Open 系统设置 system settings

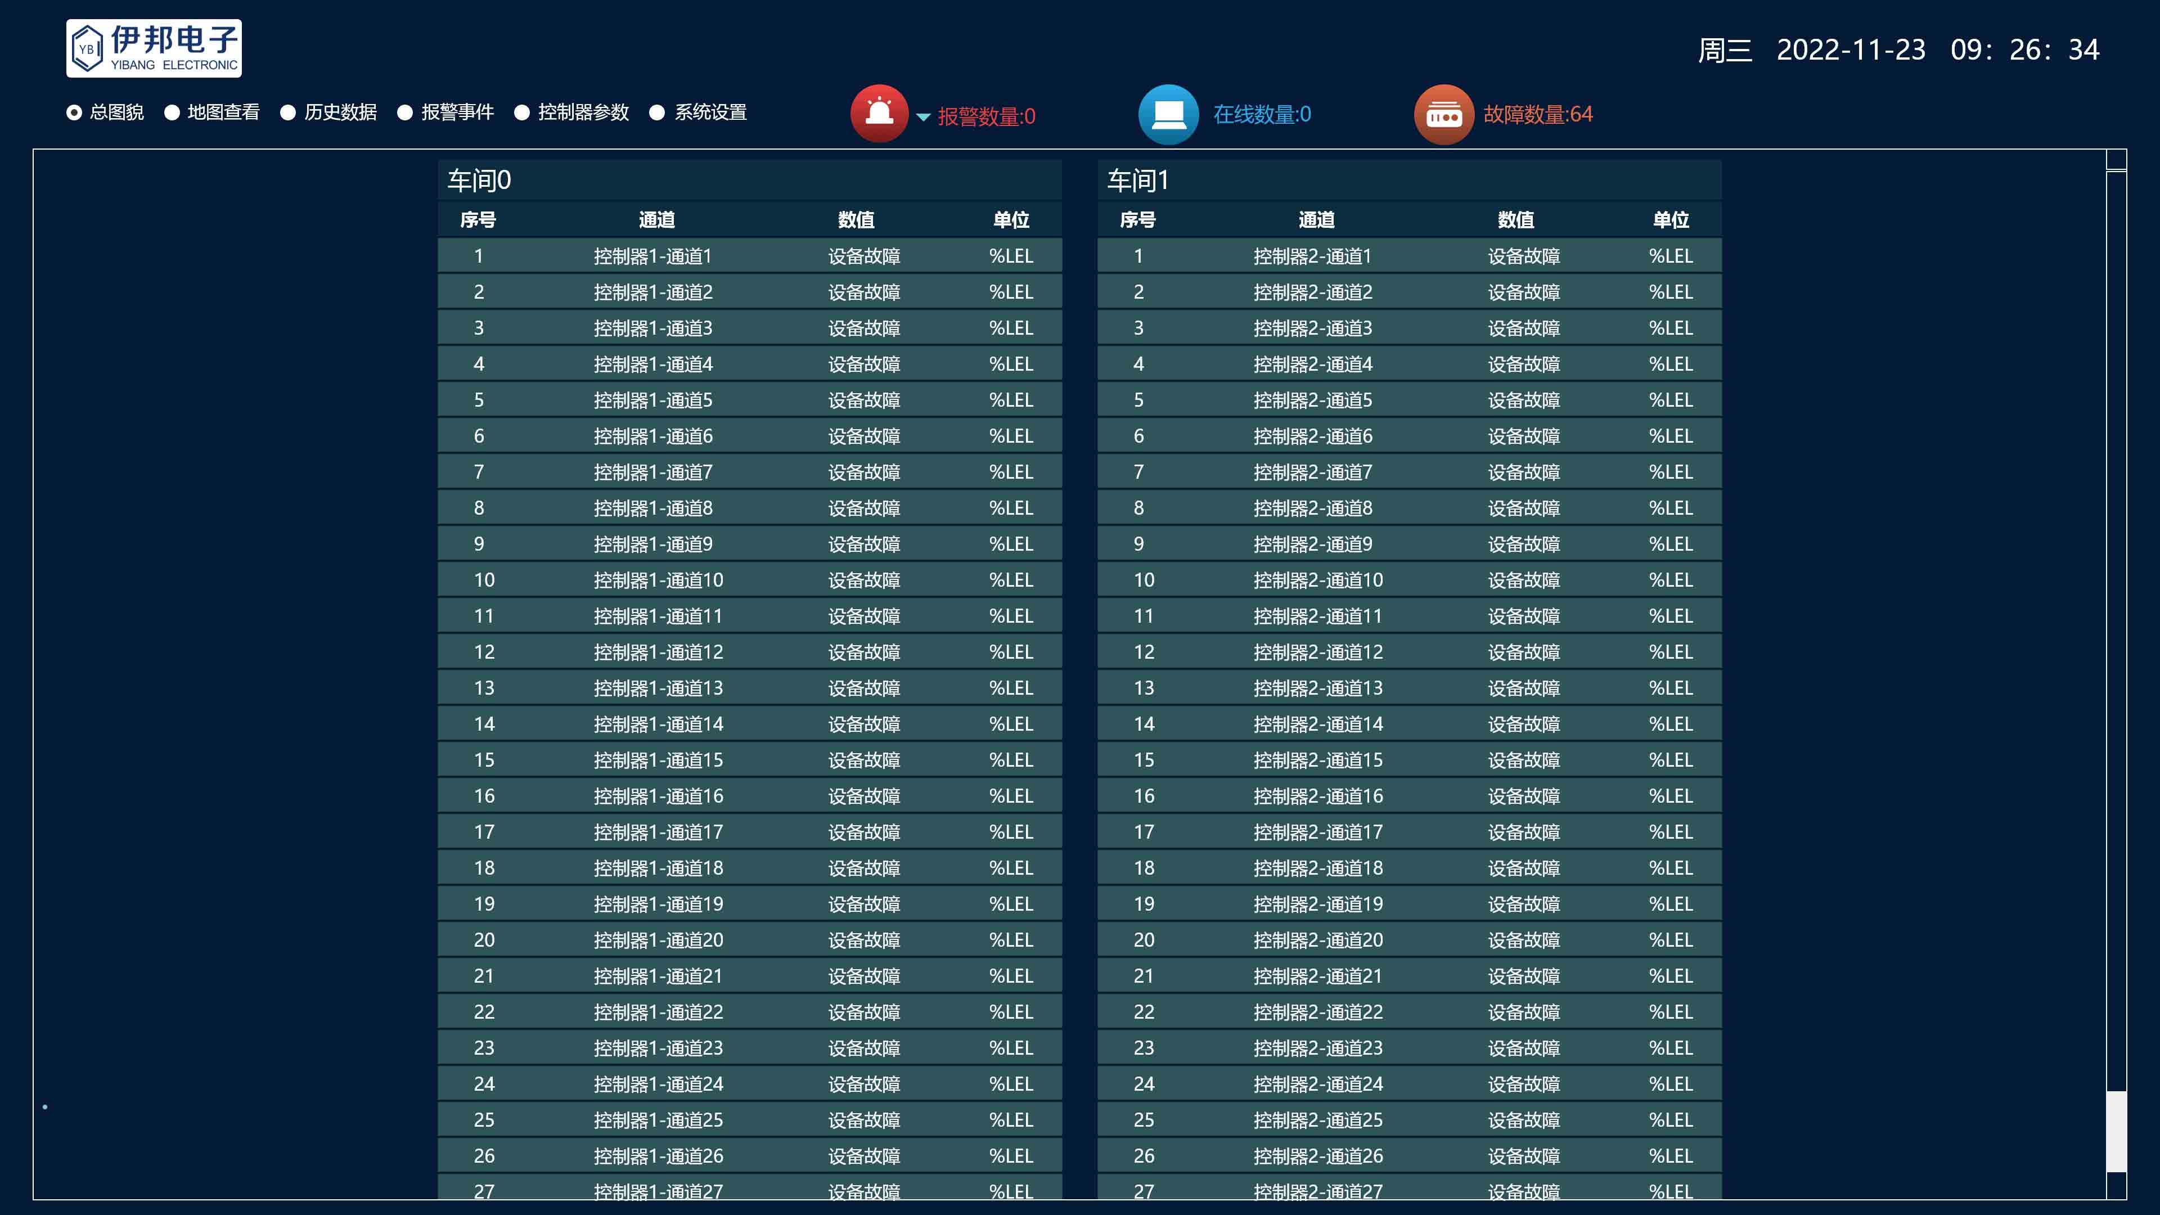[658, 112]
